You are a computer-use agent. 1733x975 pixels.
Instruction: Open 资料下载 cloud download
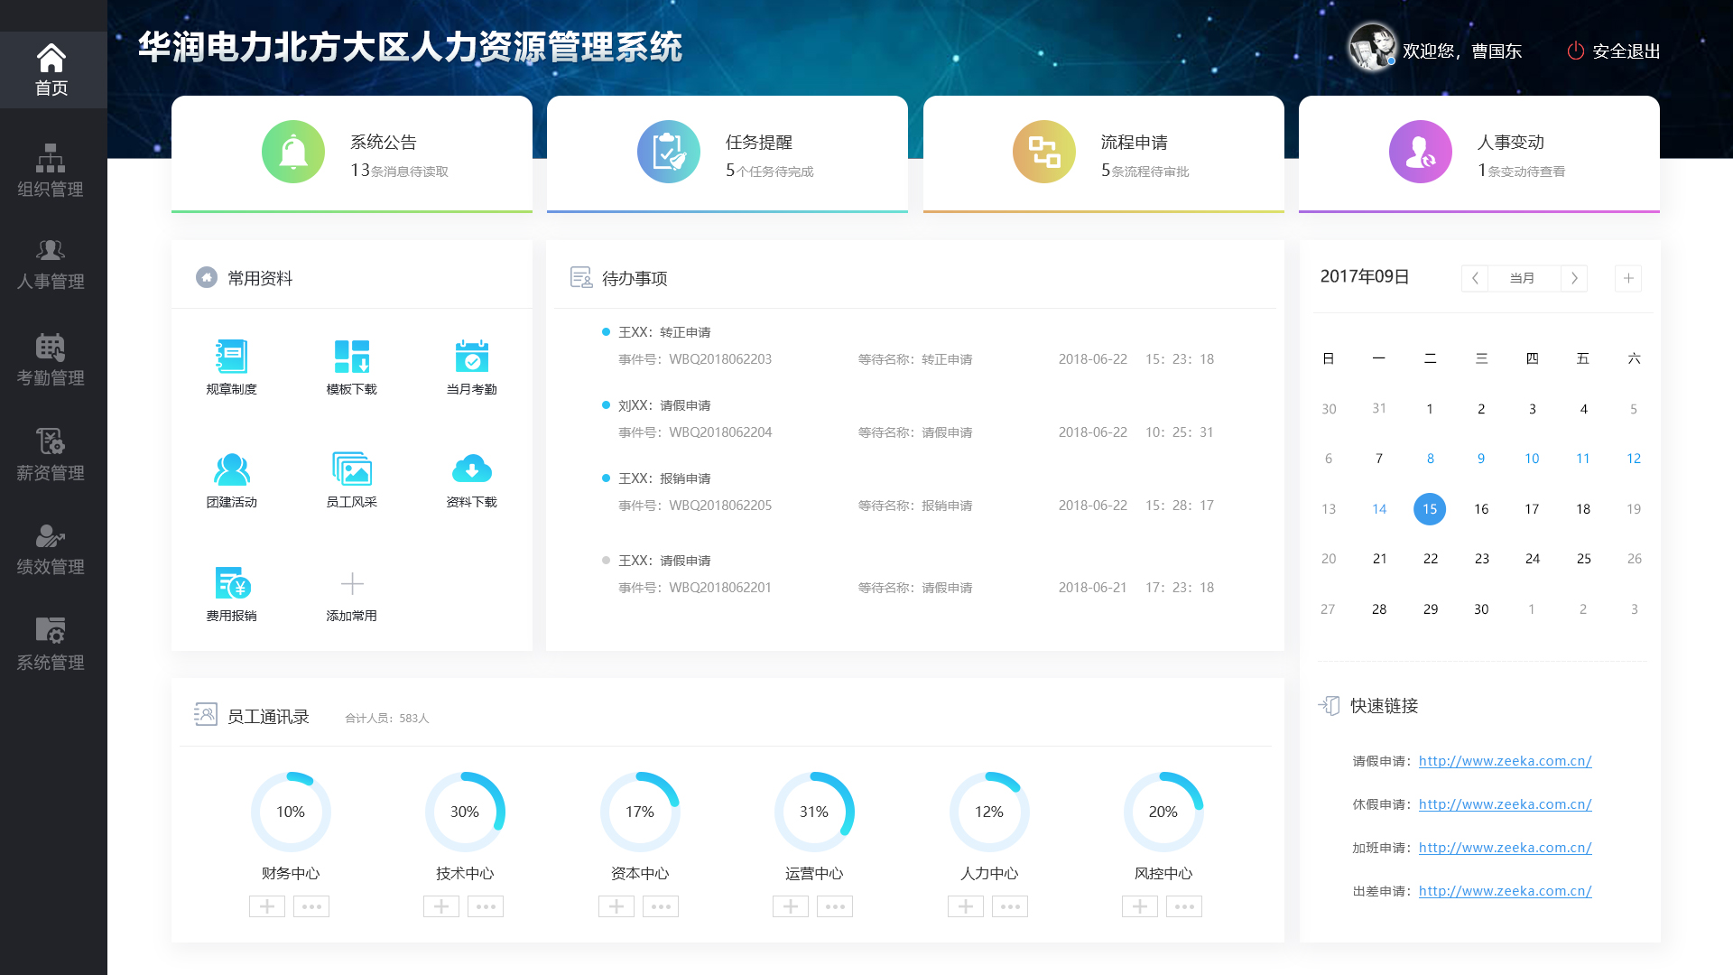point(472,480)
